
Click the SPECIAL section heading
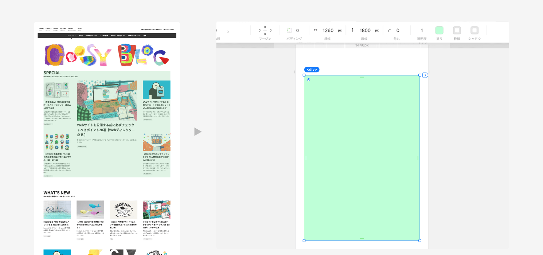pos(52,73)
